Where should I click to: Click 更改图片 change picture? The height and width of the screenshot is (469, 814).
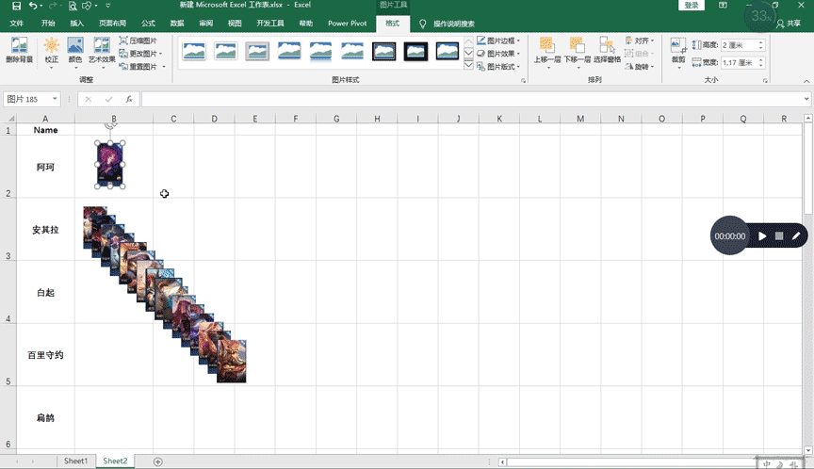[140, 54]
